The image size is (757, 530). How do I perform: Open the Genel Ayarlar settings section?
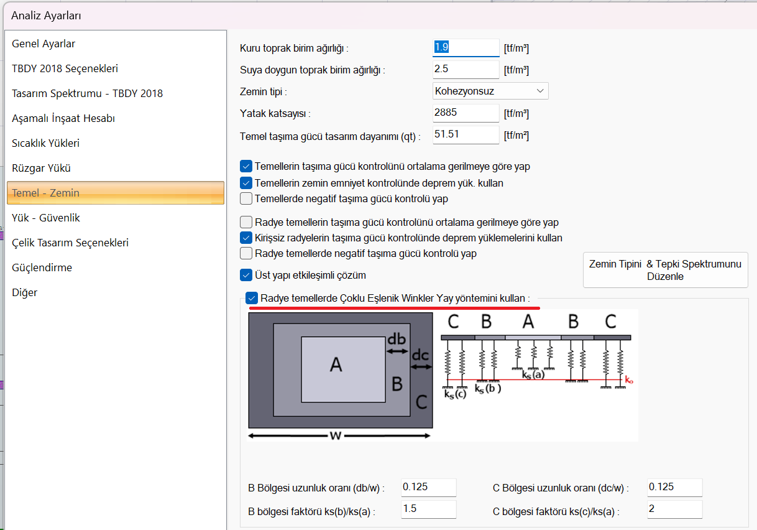pos(44,44)
